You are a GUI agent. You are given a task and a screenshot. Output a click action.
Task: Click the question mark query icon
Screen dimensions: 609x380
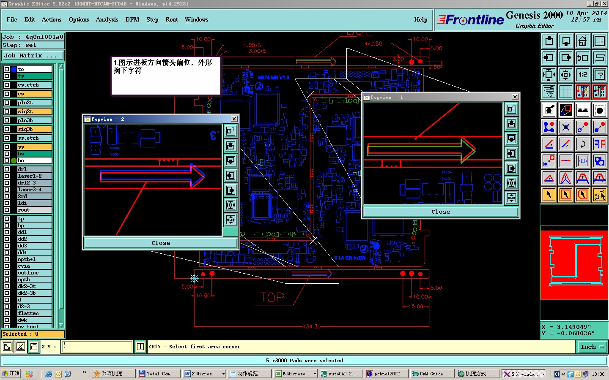click(600, 75)
